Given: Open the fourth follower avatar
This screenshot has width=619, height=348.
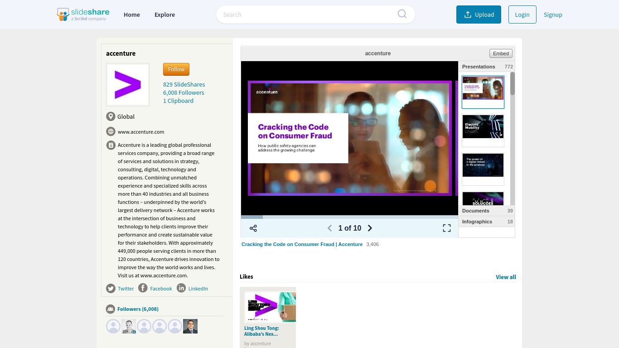Looking at the screenshot, I should [x=160, y=326].
